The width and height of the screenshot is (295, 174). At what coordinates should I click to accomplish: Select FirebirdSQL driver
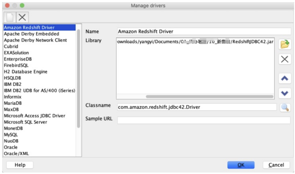click(39, 65)
